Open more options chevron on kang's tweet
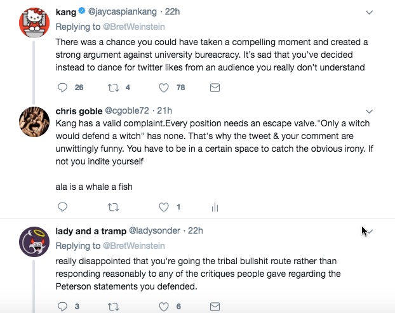The width and height of the screenshot is (395, 313). (x=369, y=12)
